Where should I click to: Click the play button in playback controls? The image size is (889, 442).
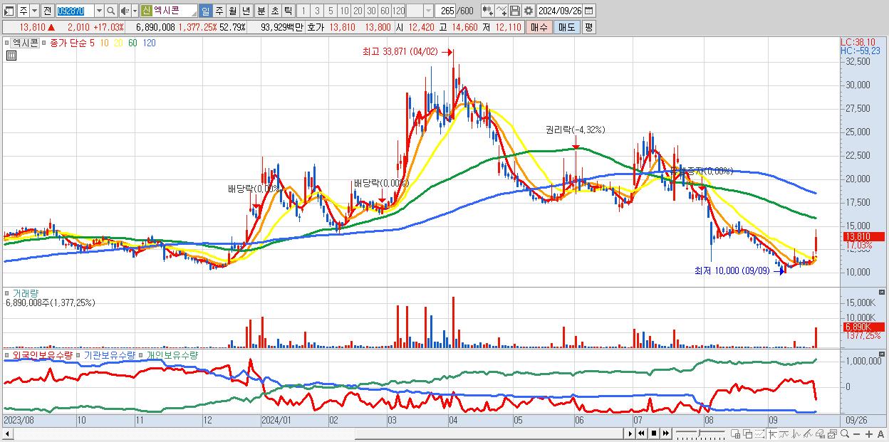coord(630,433)
